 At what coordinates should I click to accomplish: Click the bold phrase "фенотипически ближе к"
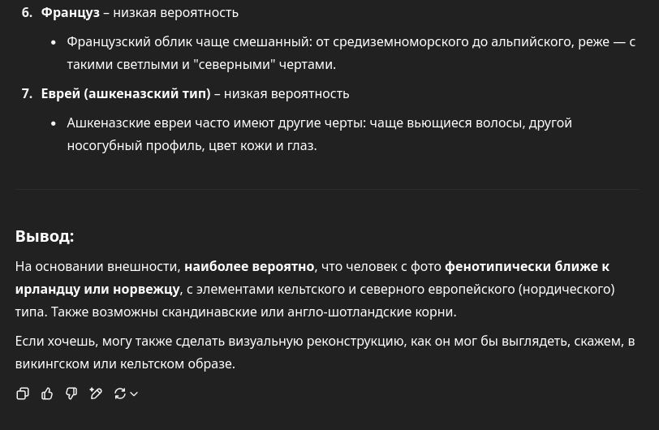527,266
